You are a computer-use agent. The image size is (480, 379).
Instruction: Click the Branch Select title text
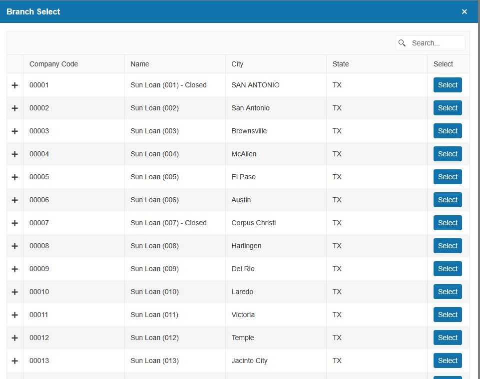(x=33, y=11)
